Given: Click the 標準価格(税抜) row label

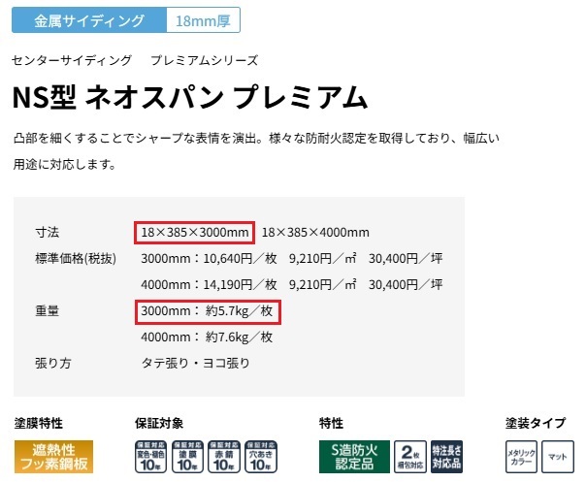Looking at the screenshot, I should coord(76,259).
